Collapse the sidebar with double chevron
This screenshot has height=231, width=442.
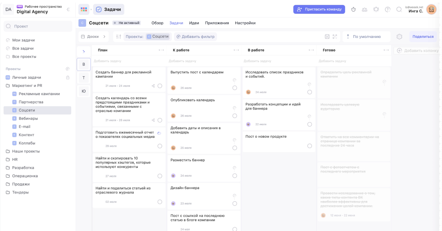point(68,9)
